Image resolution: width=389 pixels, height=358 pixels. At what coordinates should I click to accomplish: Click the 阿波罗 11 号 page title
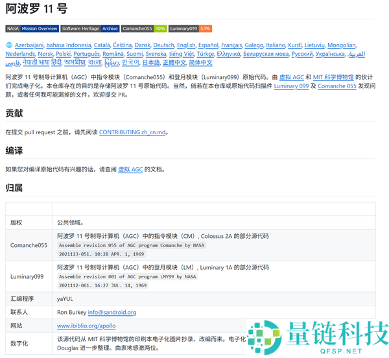(x=36, y=8)
